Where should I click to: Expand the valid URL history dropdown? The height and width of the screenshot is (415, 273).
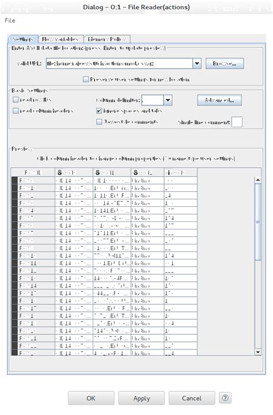pyautogui.click(x=197, y=63)
